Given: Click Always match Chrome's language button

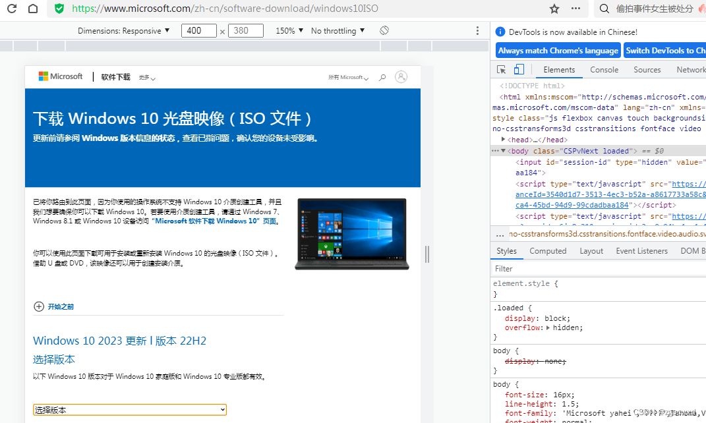Looking at the screenshot, I should (558, 50).
